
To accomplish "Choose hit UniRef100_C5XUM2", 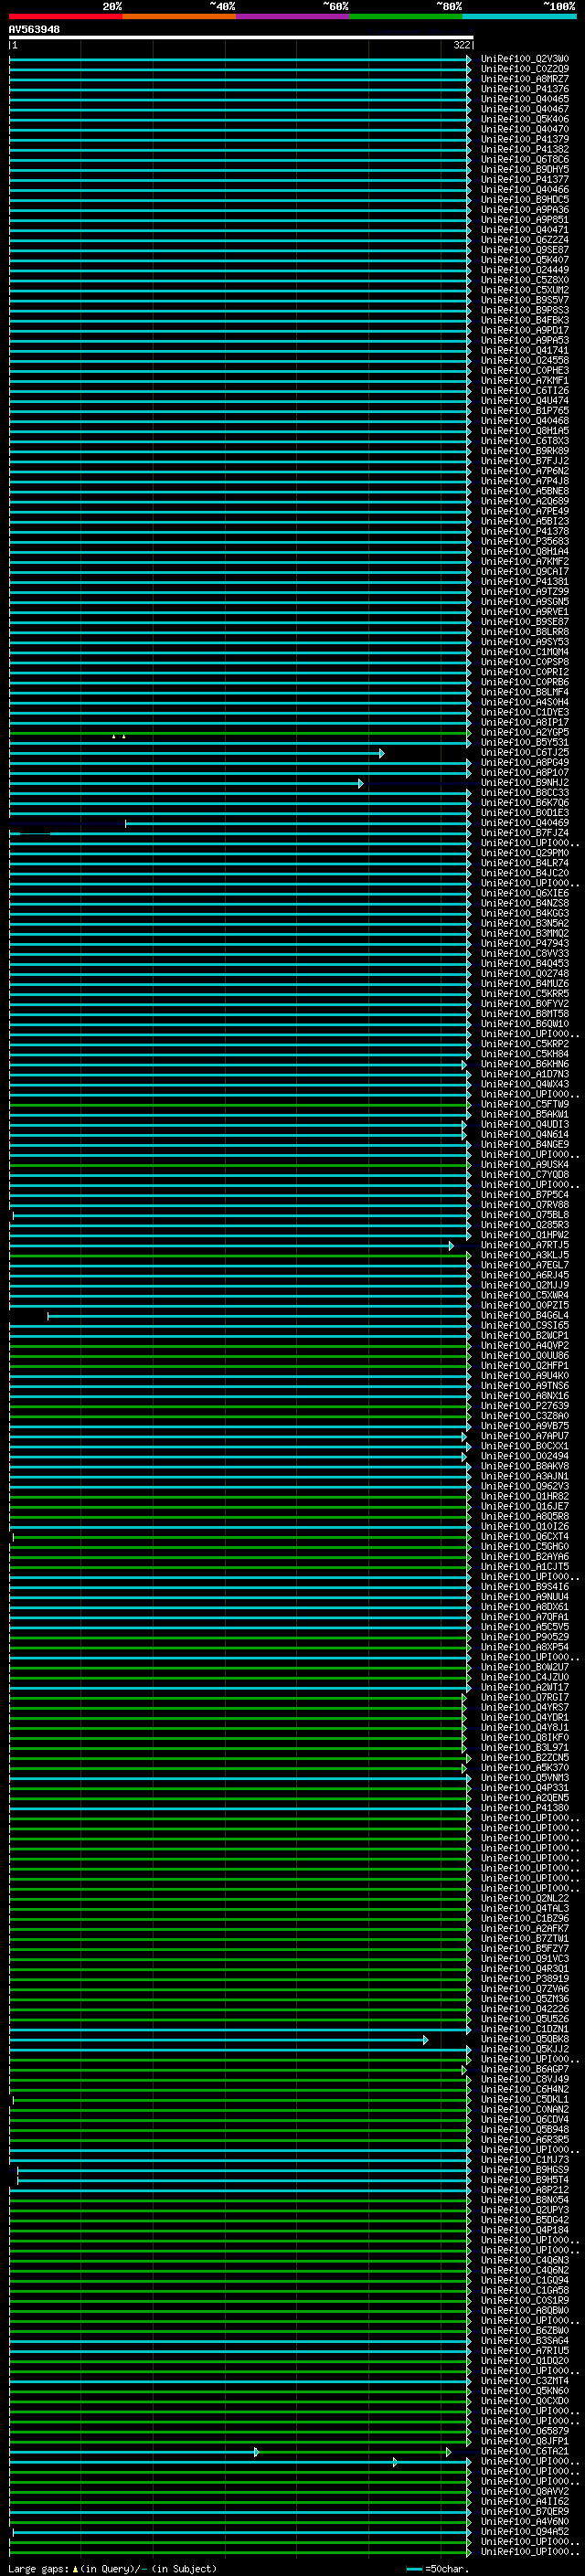I will [525, 290].
